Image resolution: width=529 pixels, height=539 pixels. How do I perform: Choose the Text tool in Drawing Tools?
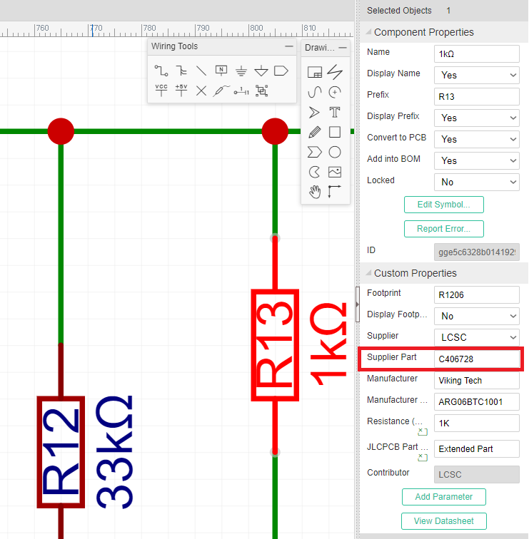(334, 112)
